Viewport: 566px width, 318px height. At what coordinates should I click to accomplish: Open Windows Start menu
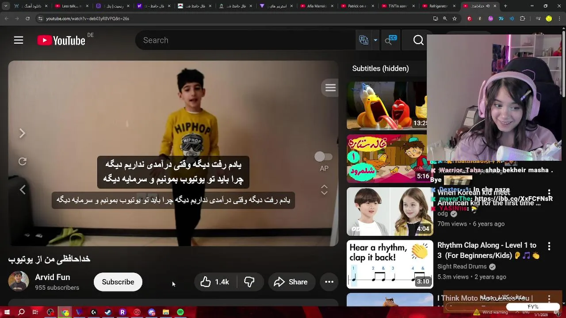[7, 312]
